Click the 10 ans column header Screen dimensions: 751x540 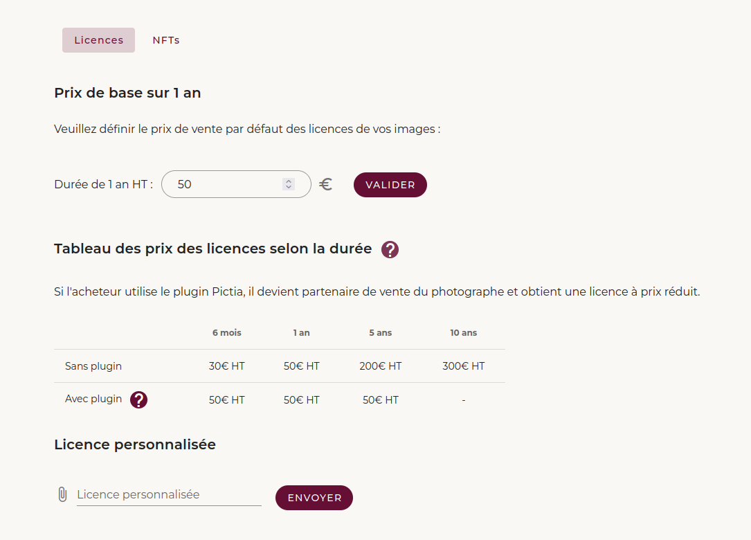coord(463,333)
